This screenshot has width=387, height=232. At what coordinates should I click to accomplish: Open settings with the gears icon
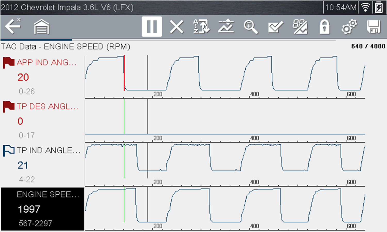pos(349,27)
